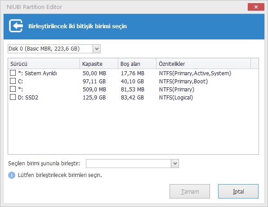The image size is (268, 207).
Task: Click inside the merge destination combo box
Action: point(129,164)
